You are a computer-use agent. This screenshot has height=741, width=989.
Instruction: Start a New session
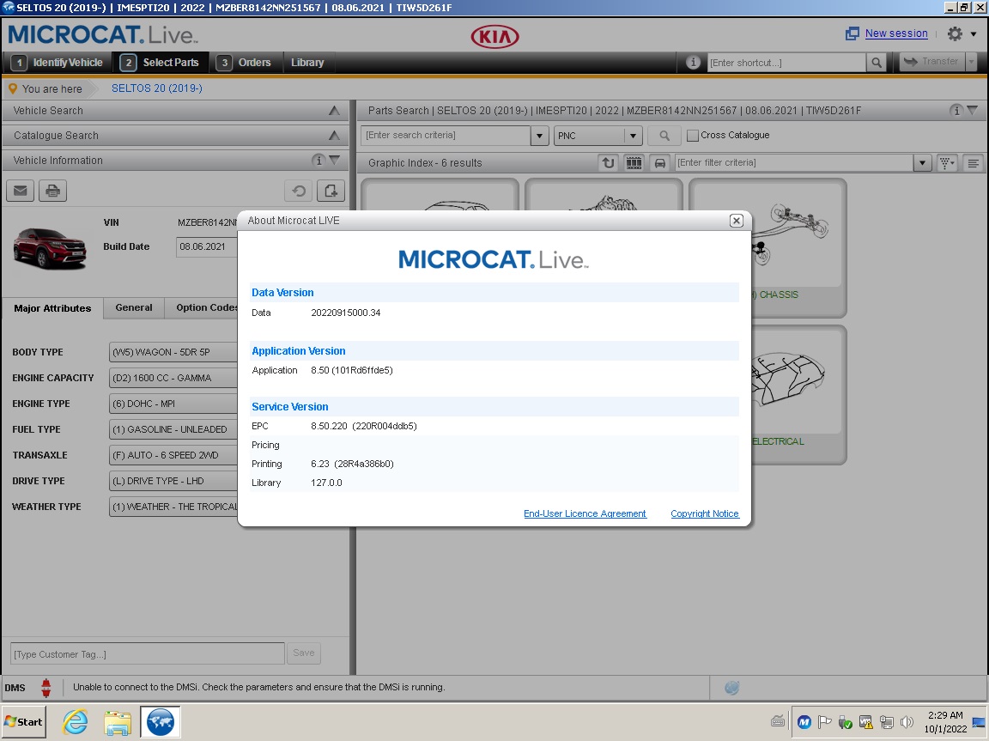pos(896,33)
